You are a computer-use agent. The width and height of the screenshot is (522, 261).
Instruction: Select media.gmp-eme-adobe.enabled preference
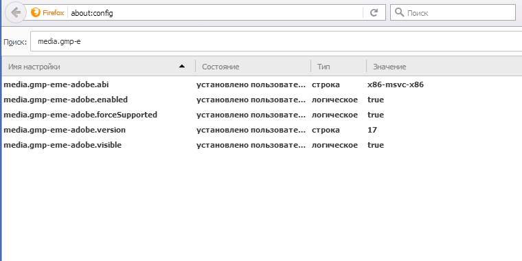click(65, 100)
